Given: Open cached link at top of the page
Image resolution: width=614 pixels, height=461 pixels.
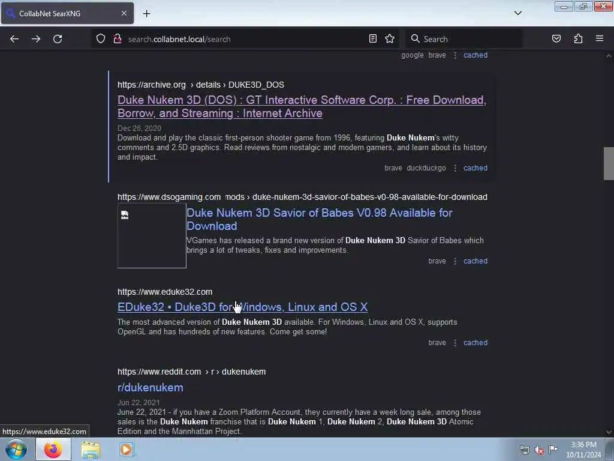Looking at the screenshot, I should coord(475,55).
